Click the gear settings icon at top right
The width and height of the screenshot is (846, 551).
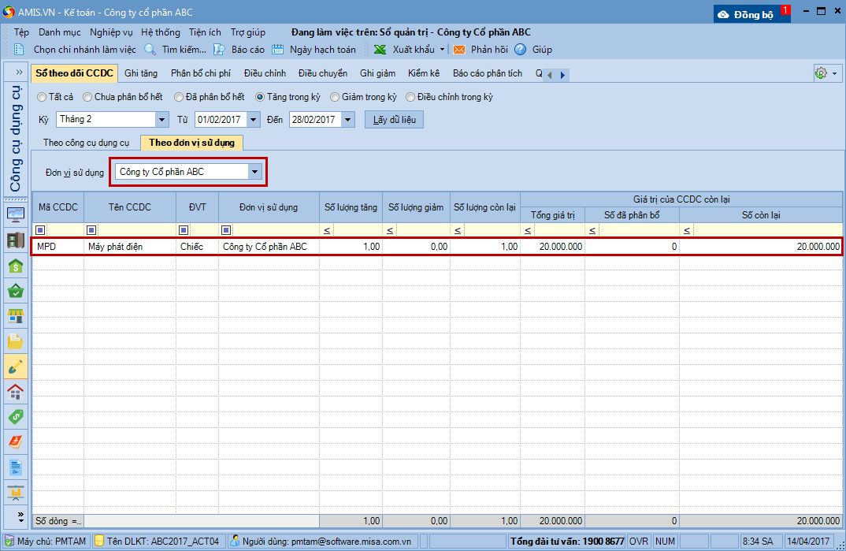(x=821, y=73)
